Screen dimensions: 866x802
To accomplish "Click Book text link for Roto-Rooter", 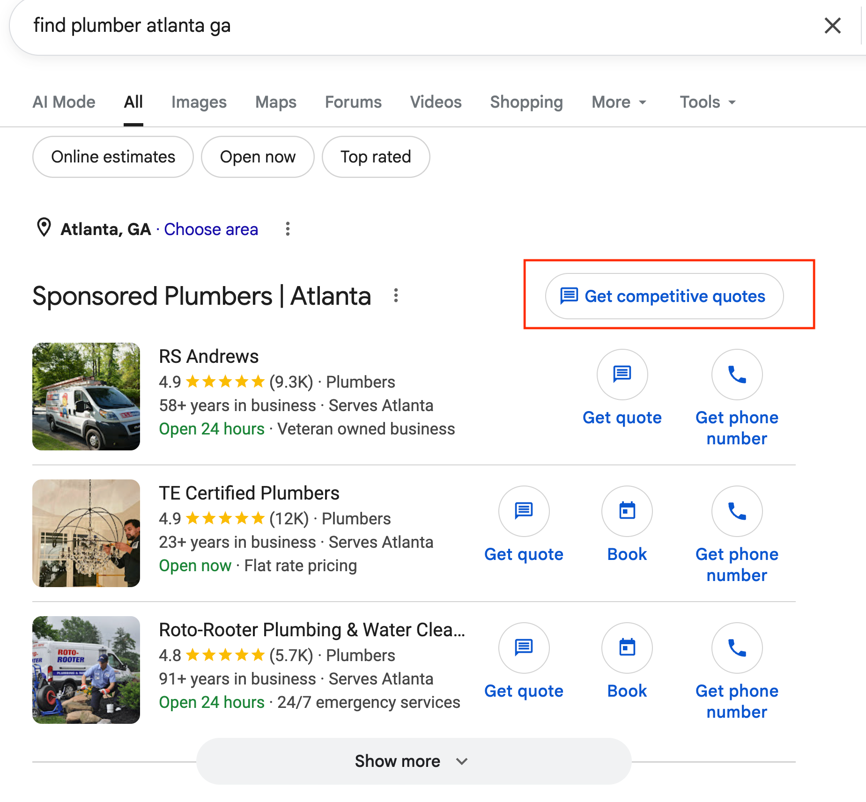I will tap(627, 691).
